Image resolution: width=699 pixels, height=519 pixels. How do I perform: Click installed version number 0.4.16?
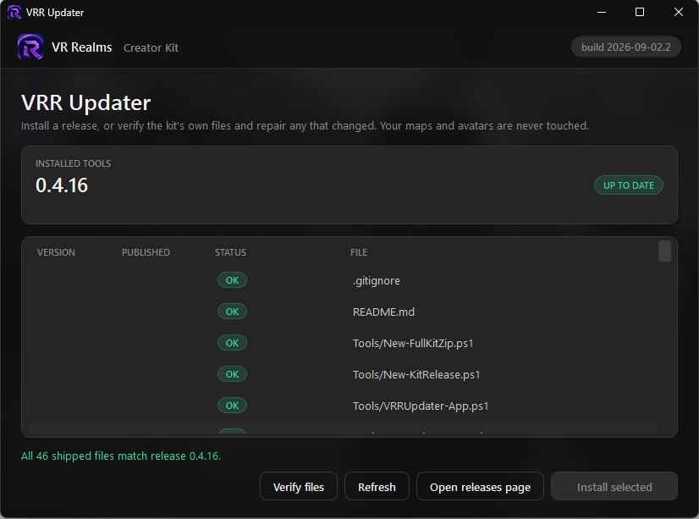[x=62, y=185]
